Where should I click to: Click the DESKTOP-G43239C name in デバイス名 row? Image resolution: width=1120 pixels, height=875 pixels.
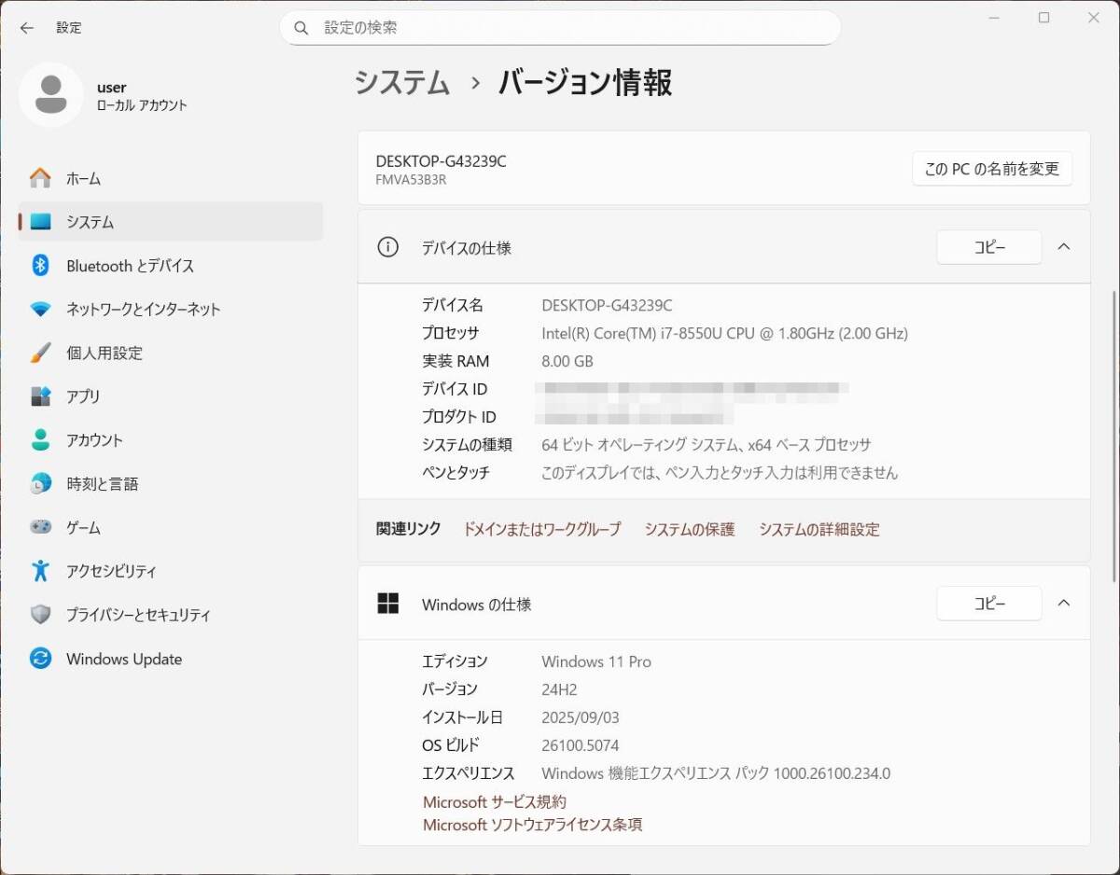607,305
